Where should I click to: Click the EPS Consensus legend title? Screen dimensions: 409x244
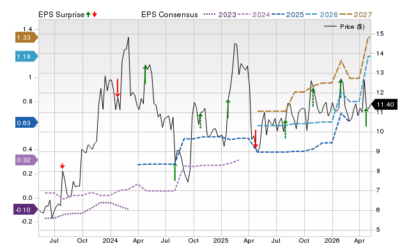pos(169,15)
